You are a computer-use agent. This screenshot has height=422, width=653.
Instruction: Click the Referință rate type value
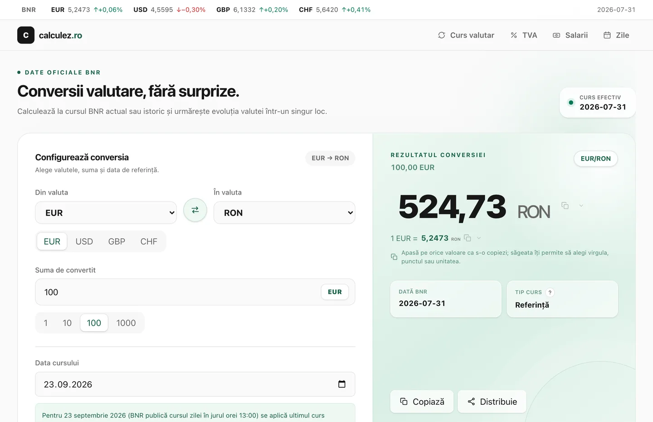(532, 305)
